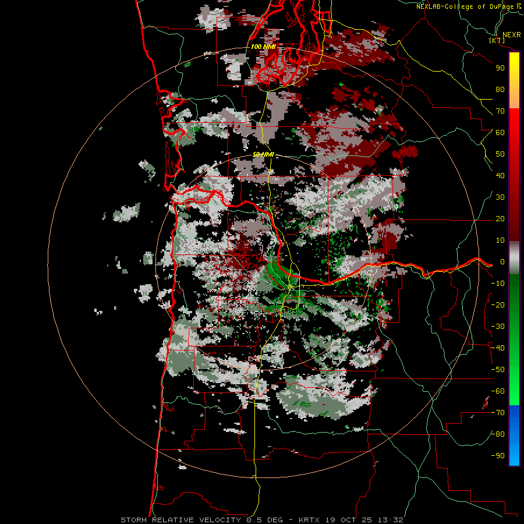Select the positive 40 knot scale label
The width and height of the screenshot is (524, 524).
pos(500,175)
